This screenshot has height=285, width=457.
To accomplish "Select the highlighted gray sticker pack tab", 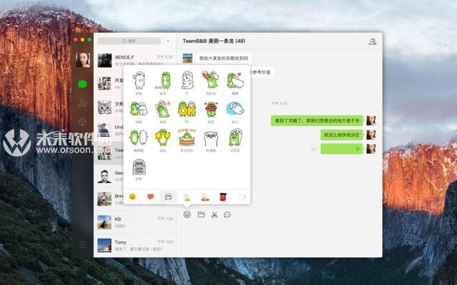I will (169, 197).
